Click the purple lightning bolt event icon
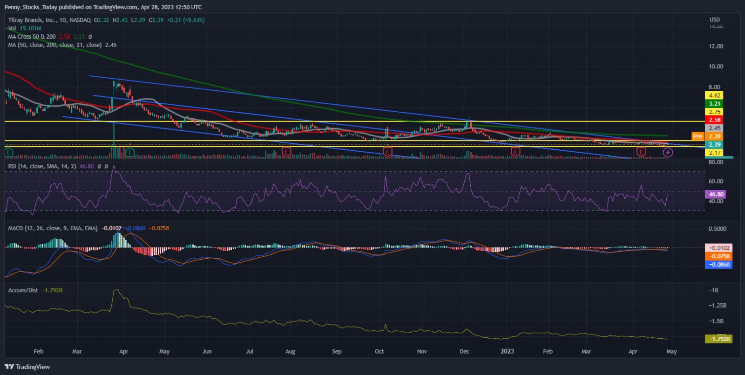This screenshot has width=745, height=375. point(667,152)
